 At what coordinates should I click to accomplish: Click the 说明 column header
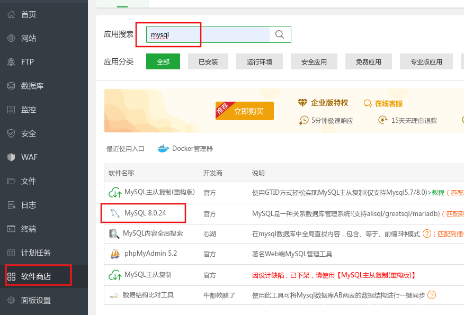pos(258,173)
